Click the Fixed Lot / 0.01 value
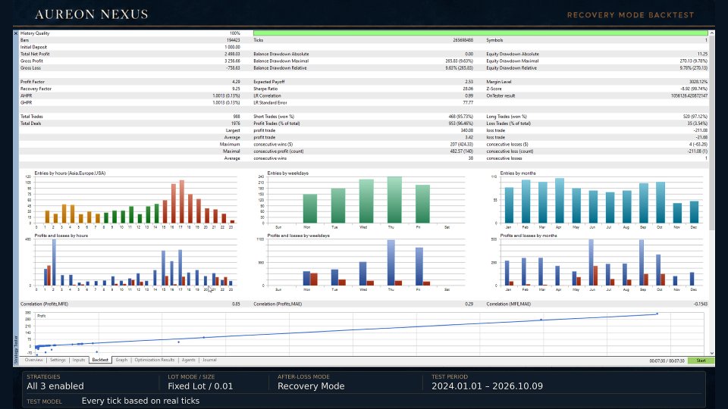This screenshot has width=728, height=409. click(x=200, y=386)
